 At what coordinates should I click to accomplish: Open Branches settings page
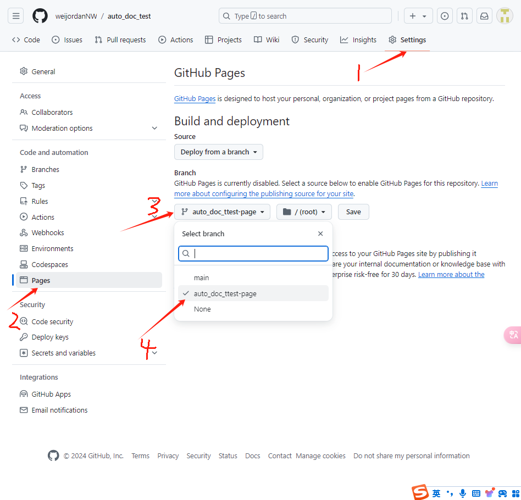click(88, 169)
